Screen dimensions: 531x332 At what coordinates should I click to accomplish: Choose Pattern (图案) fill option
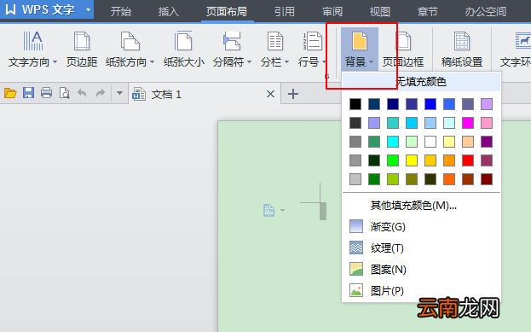[x=421, y=269]
